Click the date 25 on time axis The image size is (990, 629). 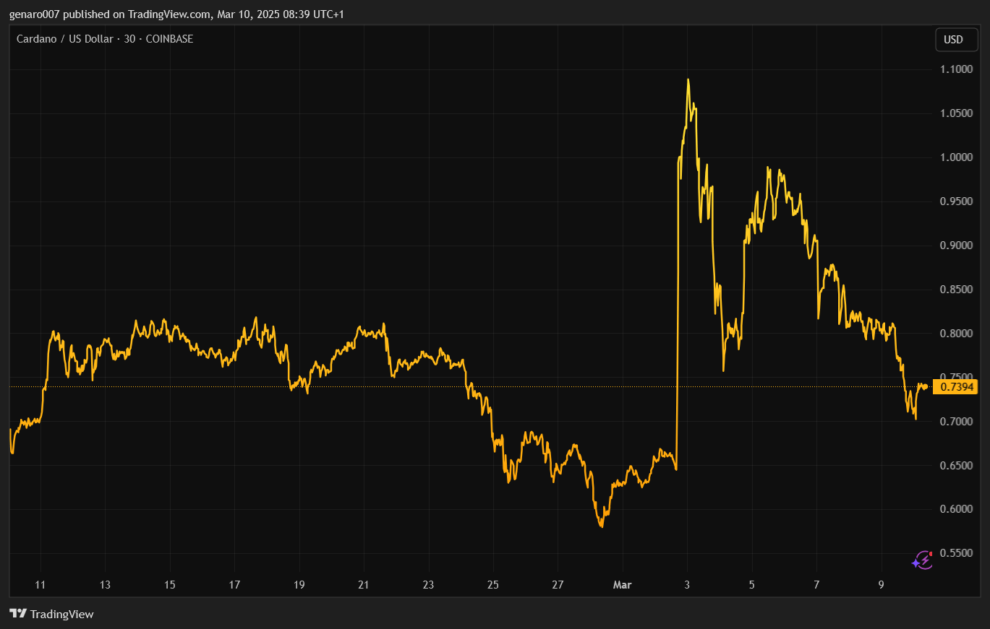[493, 585]
